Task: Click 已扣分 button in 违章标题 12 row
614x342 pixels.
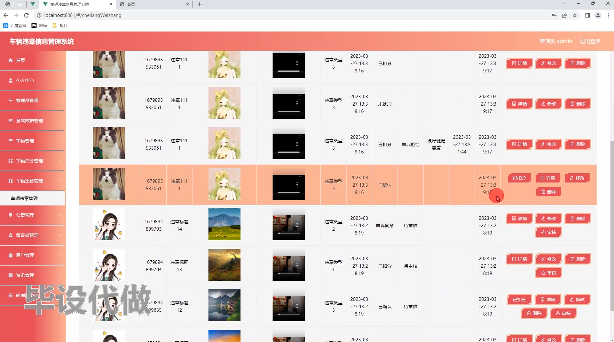Action: pyautogui.click(x=519, y=300)
